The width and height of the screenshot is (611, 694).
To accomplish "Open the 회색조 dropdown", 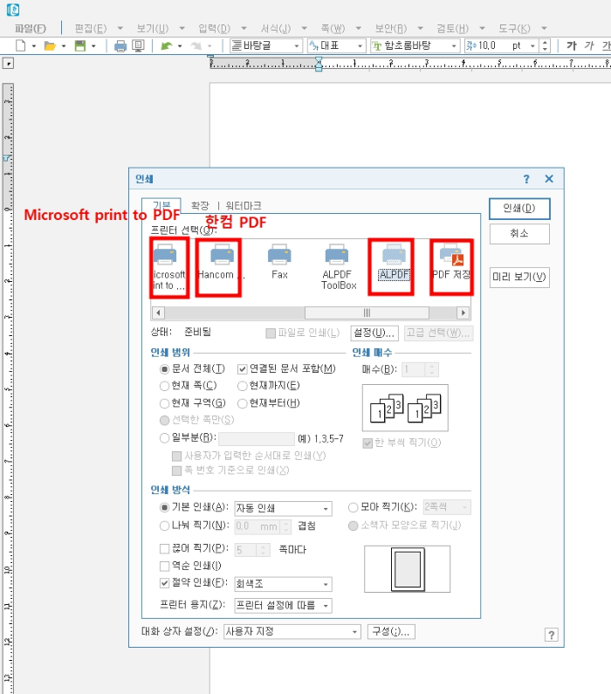I will click(283, 584).
